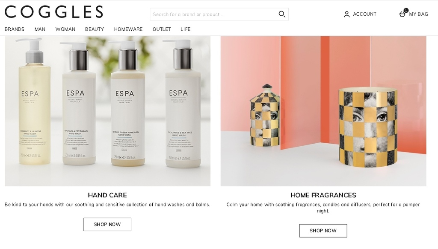Image resolution: width=438 pixels, height=249 pixels.
Task: Click the bag item count badge
Action: coord(406,10)
